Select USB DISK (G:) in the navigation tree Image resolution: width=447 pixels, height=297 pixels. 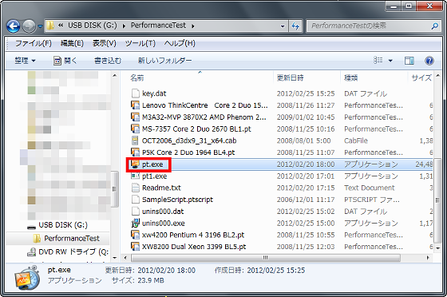pyautogui.click(x=63, y=225)
